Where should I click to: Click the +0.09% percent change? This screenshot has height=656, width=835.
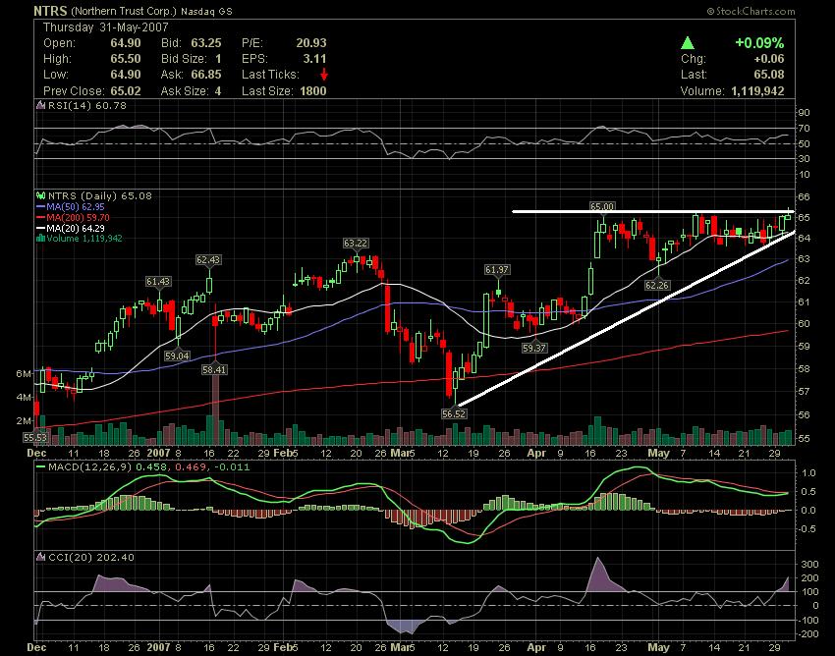[759, 43]
